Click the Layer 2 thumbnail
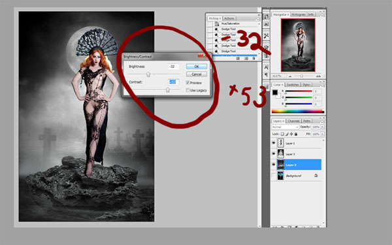392x245 pixels. [x=281, y=165]
